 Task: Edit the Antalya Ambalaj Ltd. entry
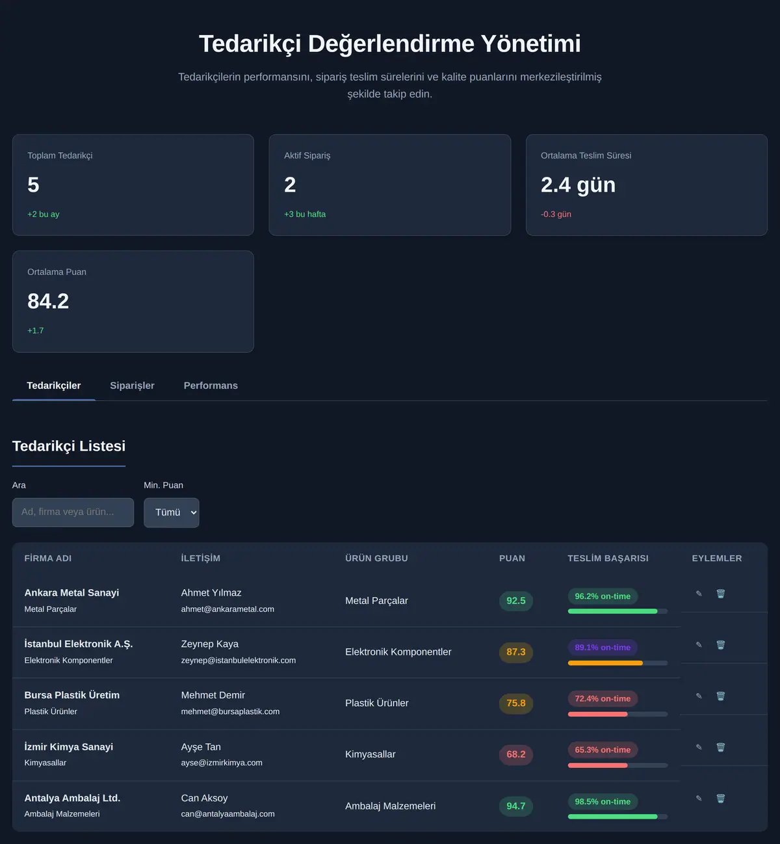[x=699, y=798]
